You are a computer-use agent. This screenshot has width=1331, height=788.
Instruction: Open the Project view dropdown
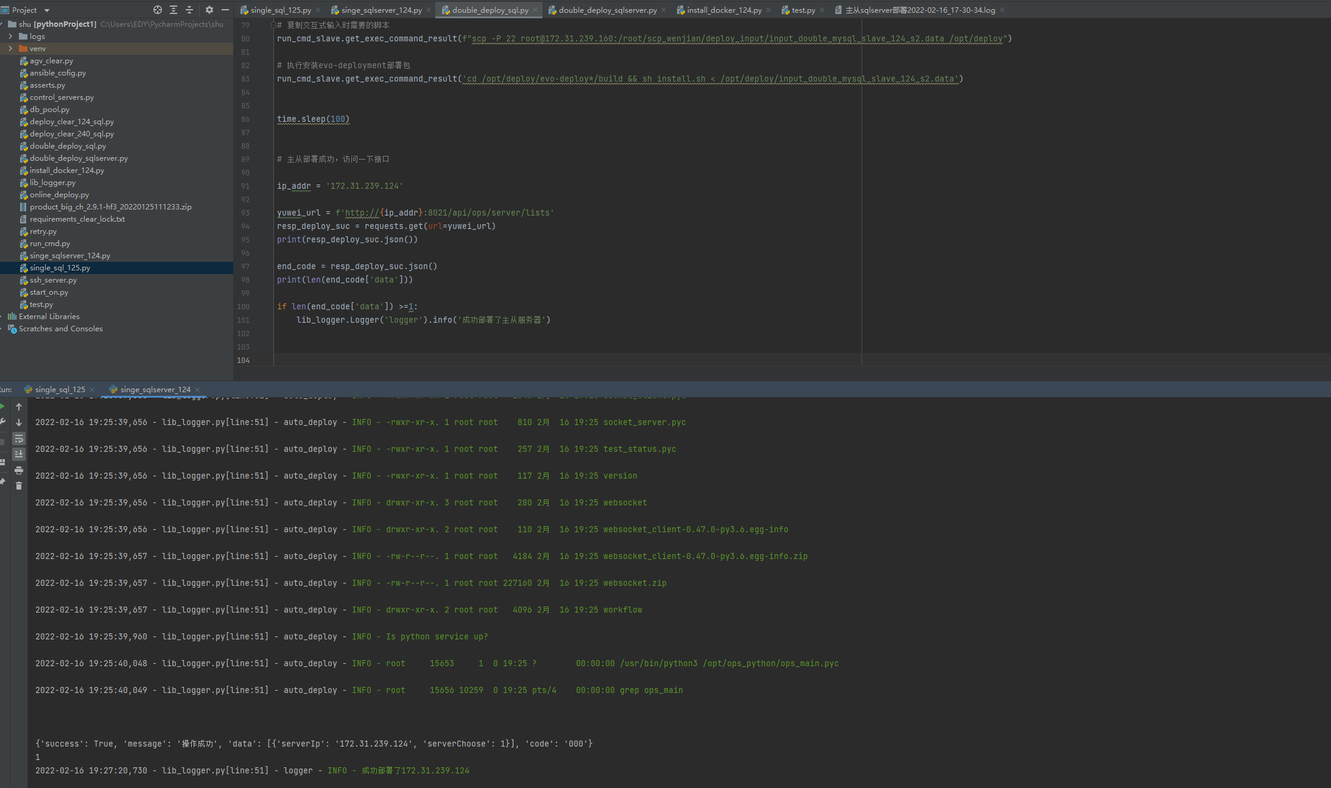pyautogui.click(x=47, y=10)
